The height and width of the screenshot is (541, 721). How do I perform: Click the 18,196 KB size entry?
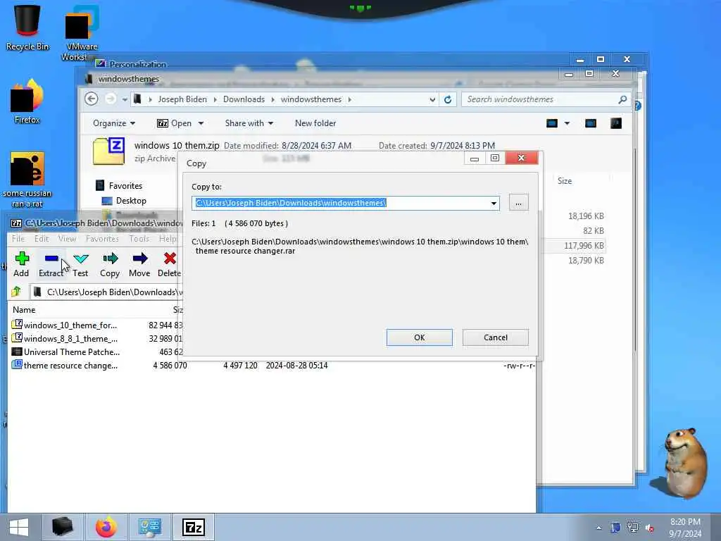point(586,216)
